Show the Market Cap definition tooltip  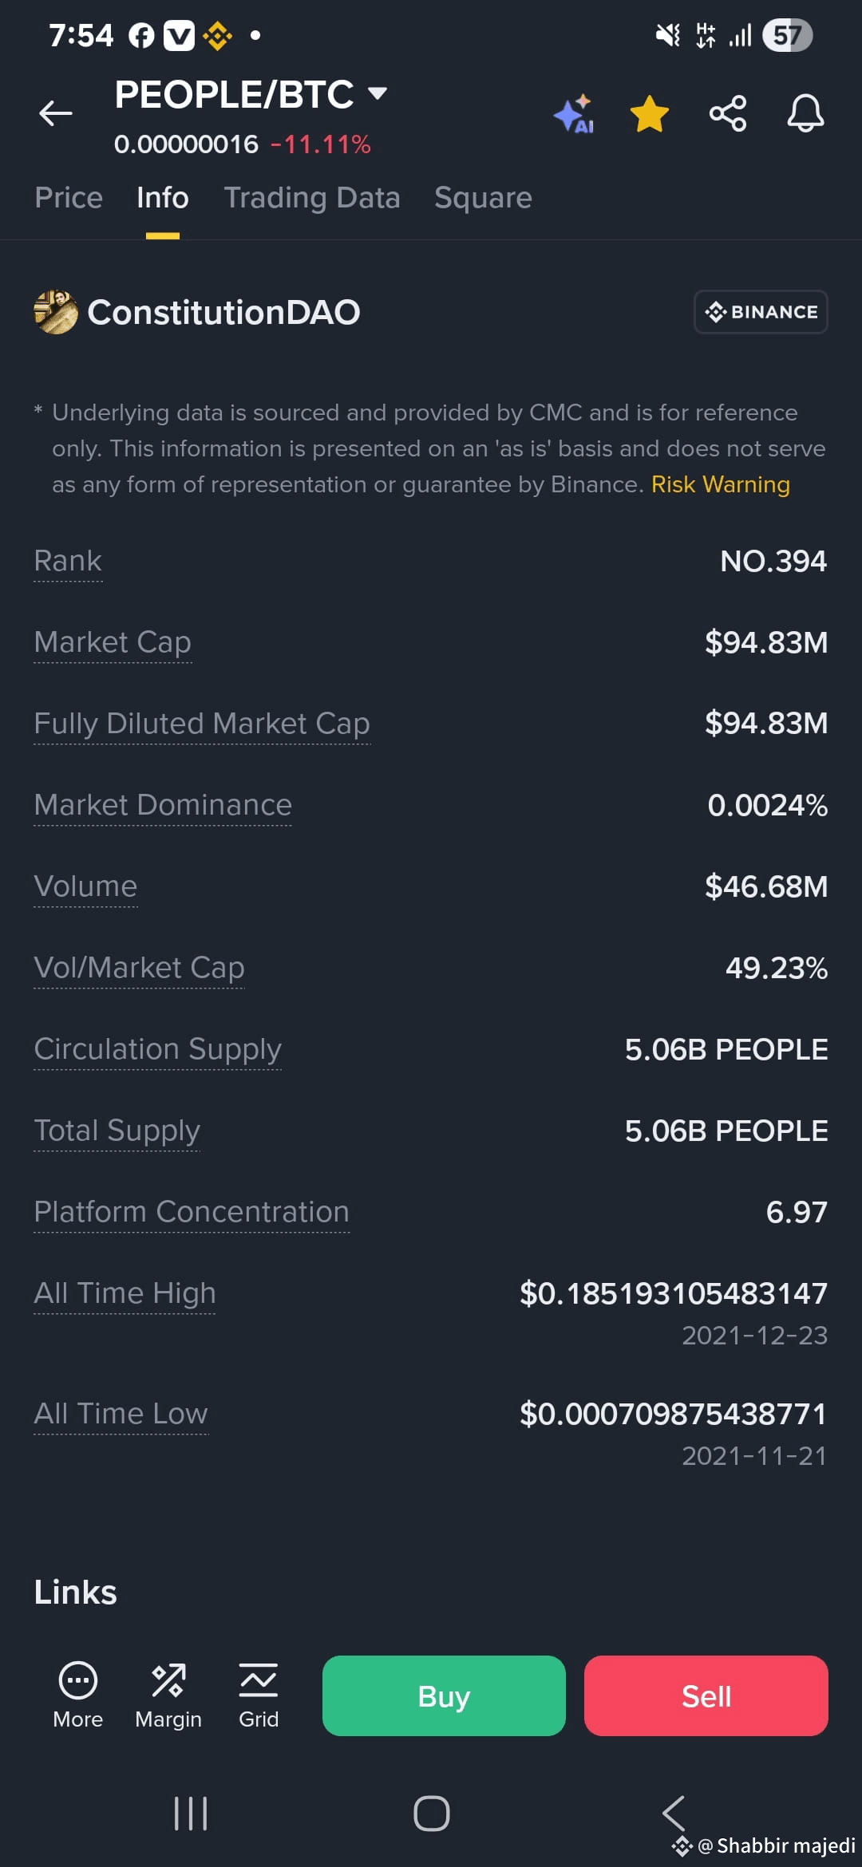[x=113, y=642]
